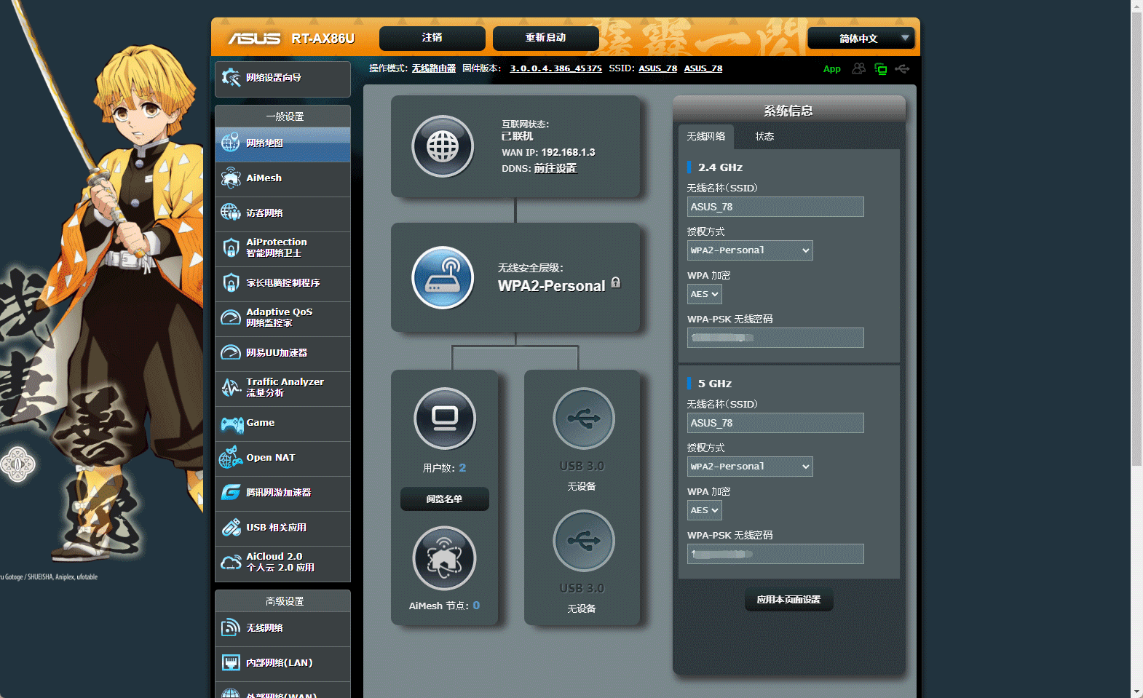Open 5 GHz WPA encryption AES dropdown

point(705,510)
